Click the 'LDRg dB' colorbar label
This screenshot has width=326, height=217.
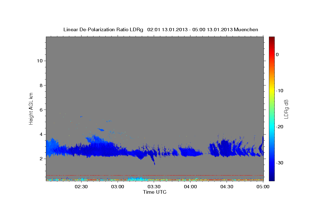pyautogui.click(x=286, y=109)
